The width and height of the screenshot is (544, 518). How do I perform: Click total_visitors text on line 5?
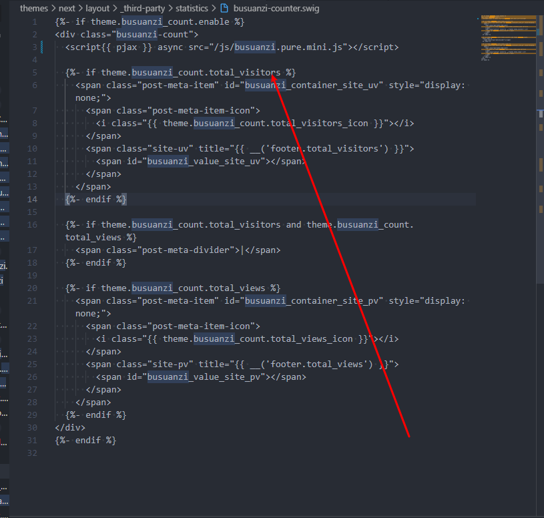coord(247,73)
